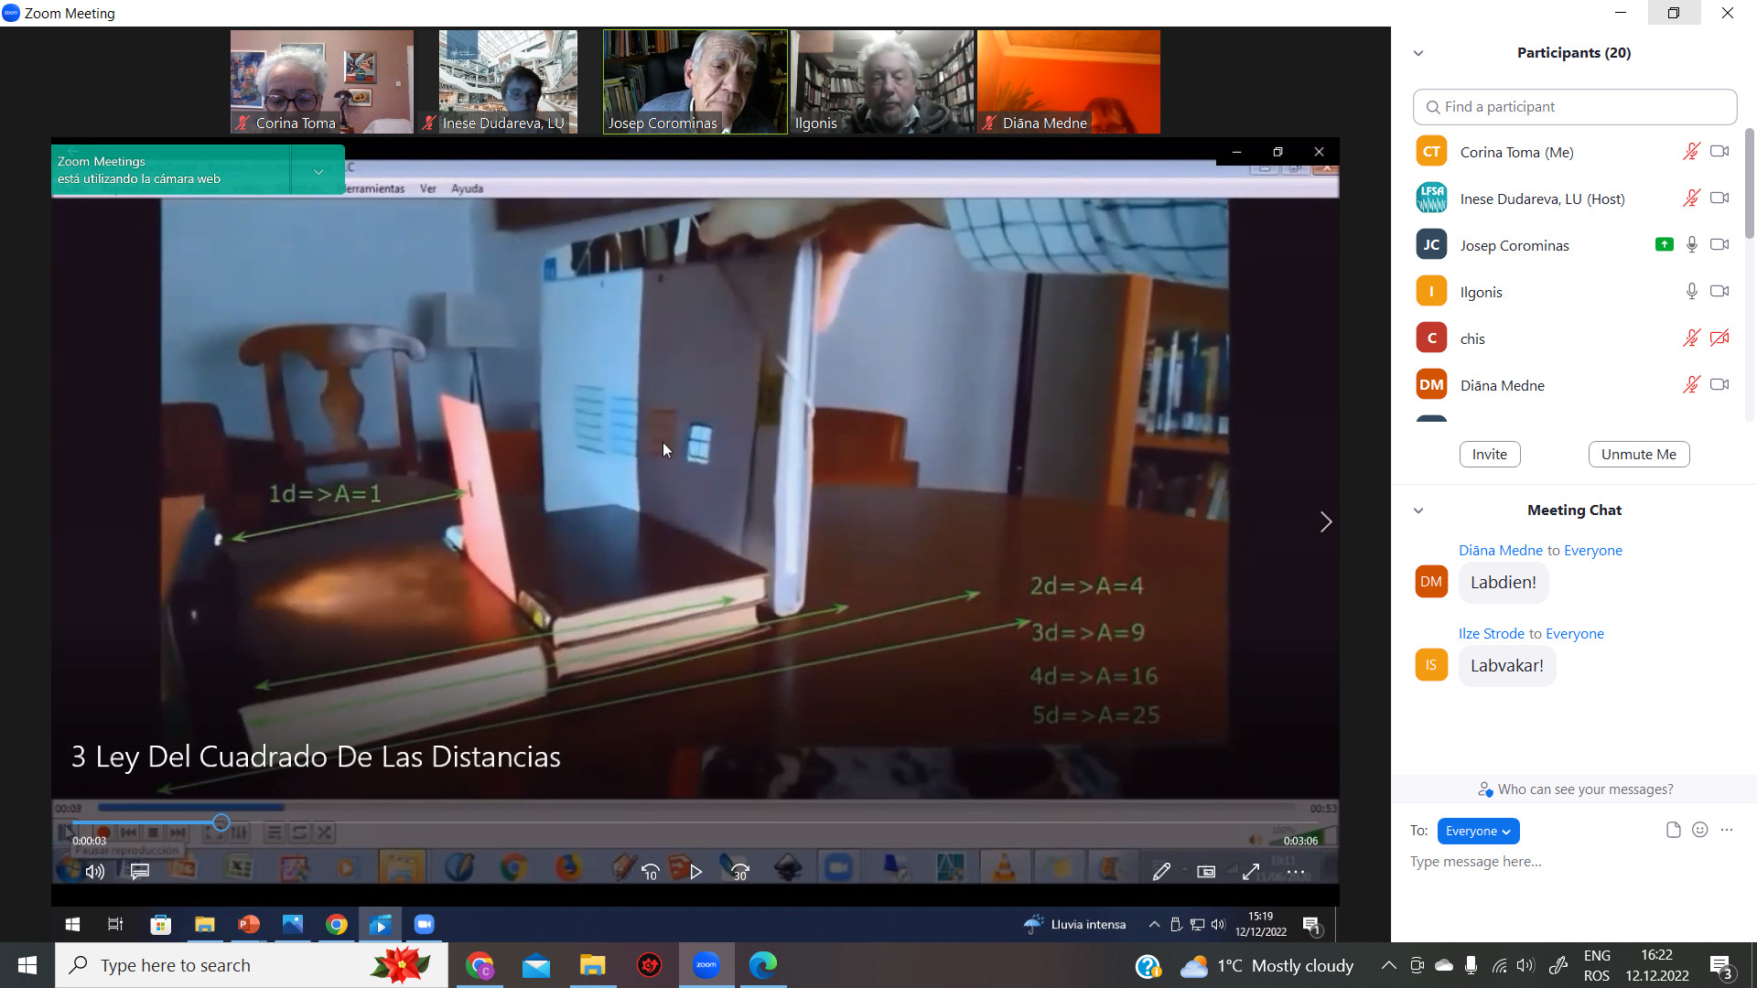The image size is (1757, 988).
Task: Collapse the Meeting Chat panel chevron
Action: (x=1418, y=510)
